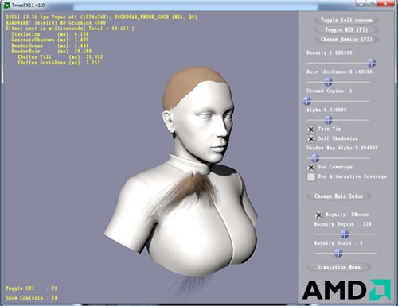Image resolution: width=398 pixels, height=306 pixels.
Task: Click the TressFX11 window title icon
Action: pyautogui.click(x=7, y=5)
